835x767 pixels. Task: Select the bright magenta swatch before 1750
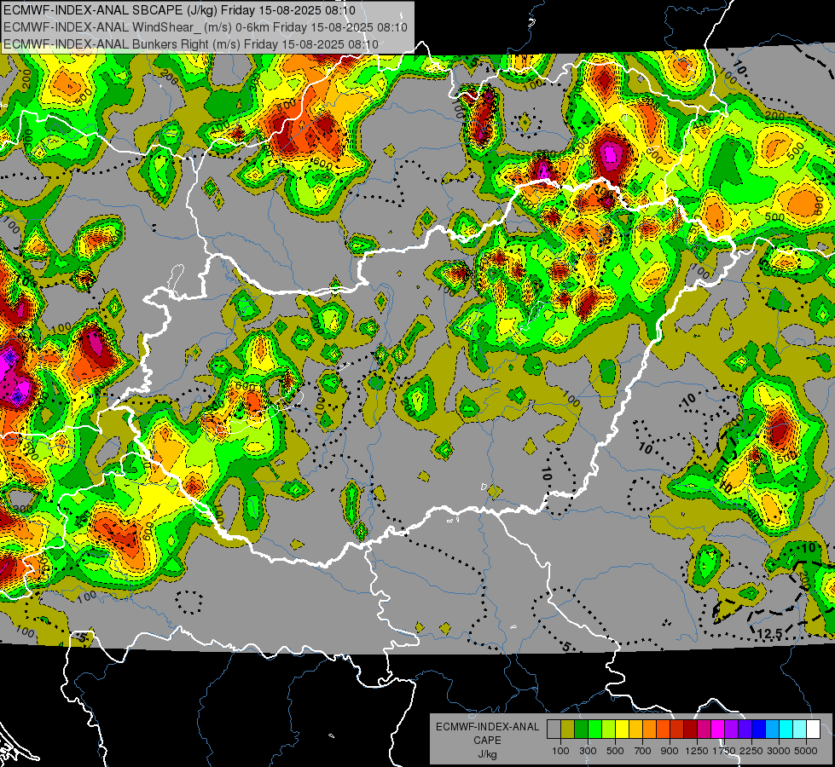718,730
